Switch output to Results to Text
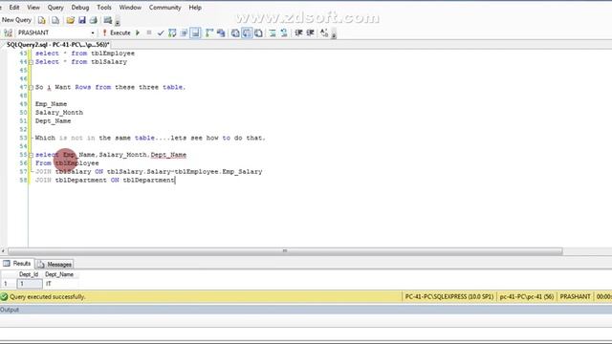The width and height of the screenshot is (612, 344). coord(235,33)
